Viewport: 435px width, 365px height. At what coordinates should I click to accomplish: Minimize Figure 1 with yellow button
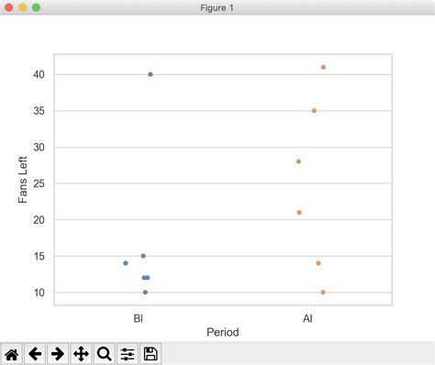click(23, 7)
